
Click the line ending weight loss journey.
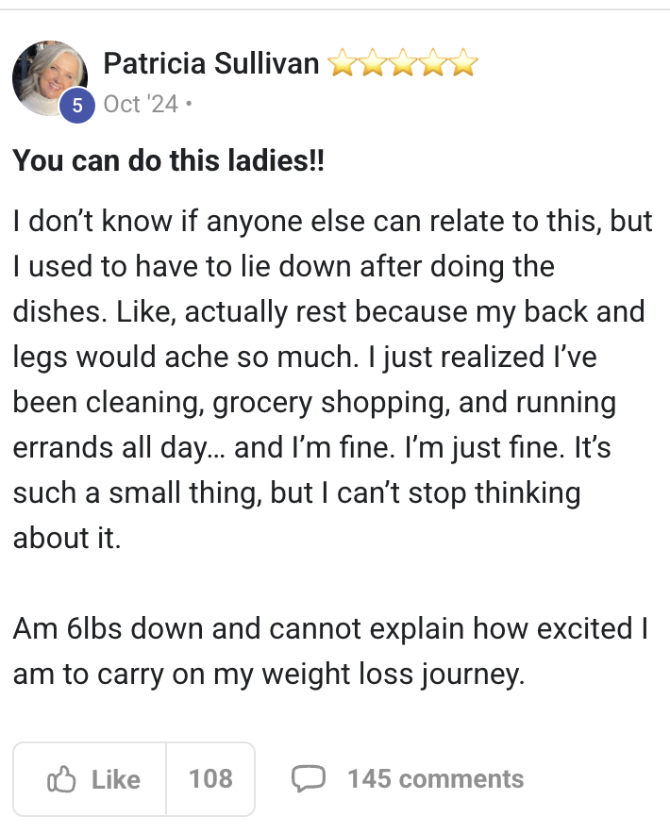coord(269,675)
